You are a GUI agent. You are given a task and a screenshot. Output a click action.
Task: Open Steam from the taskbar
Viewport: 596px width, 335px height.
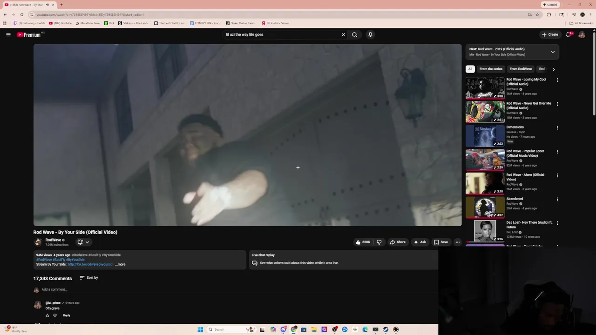pyautogui.click(x=386, y=329)
